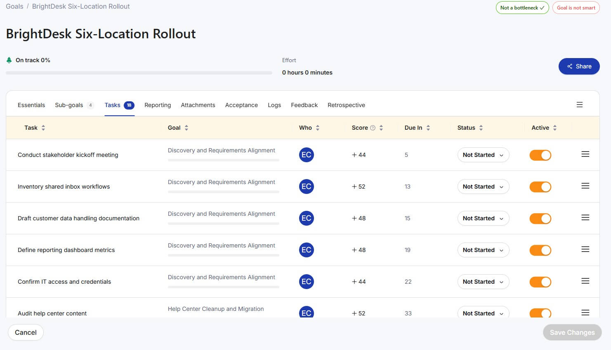The width and height of the screenshot is (611, 350).
Task: Open row menu for Inventory shared inbox workflows
Action: [x=585, y=186]
